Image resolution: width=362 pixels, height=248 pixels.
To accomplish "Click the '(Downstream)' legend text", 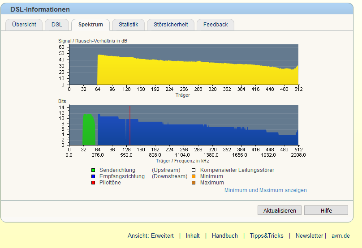I will pos(169,176).
